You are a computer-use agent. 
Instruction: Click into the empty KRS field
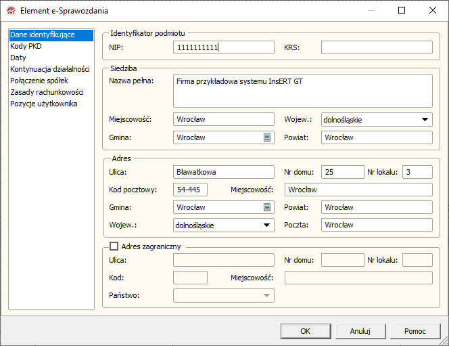pyautogui.click(x=377, y=47)
